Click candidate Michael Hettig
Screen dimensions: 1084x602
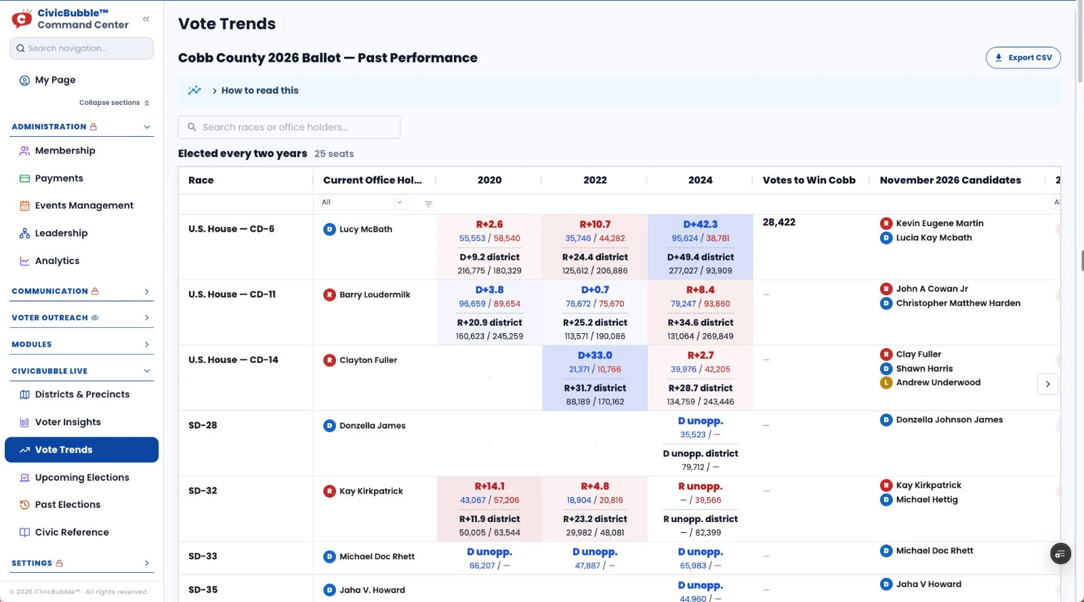pyautogui.click(x=927, y=500)
